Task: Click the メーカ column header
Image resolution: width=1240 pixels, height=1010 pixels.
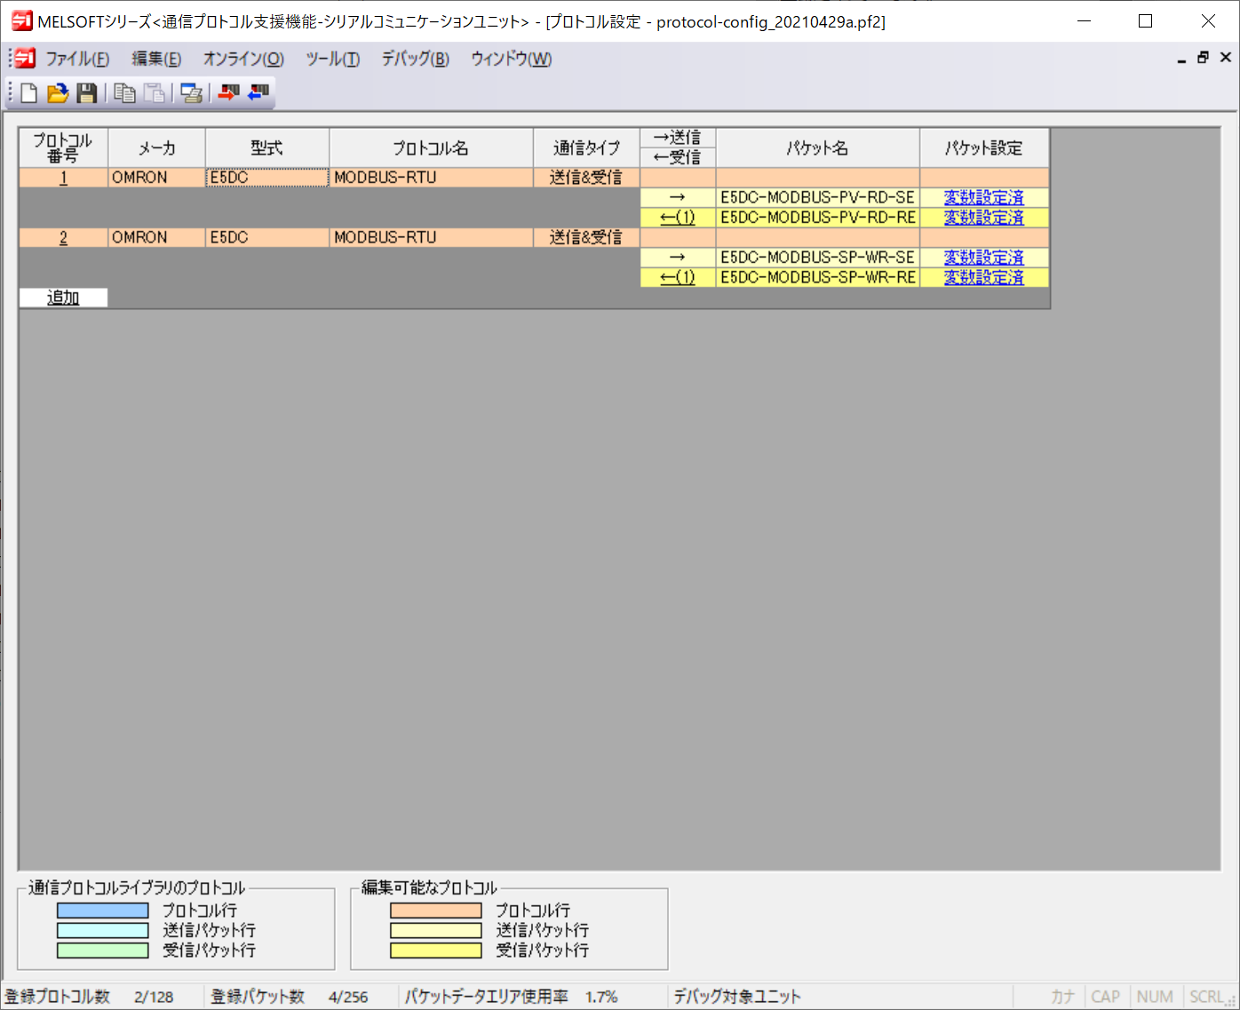Action: coord(156,147)
